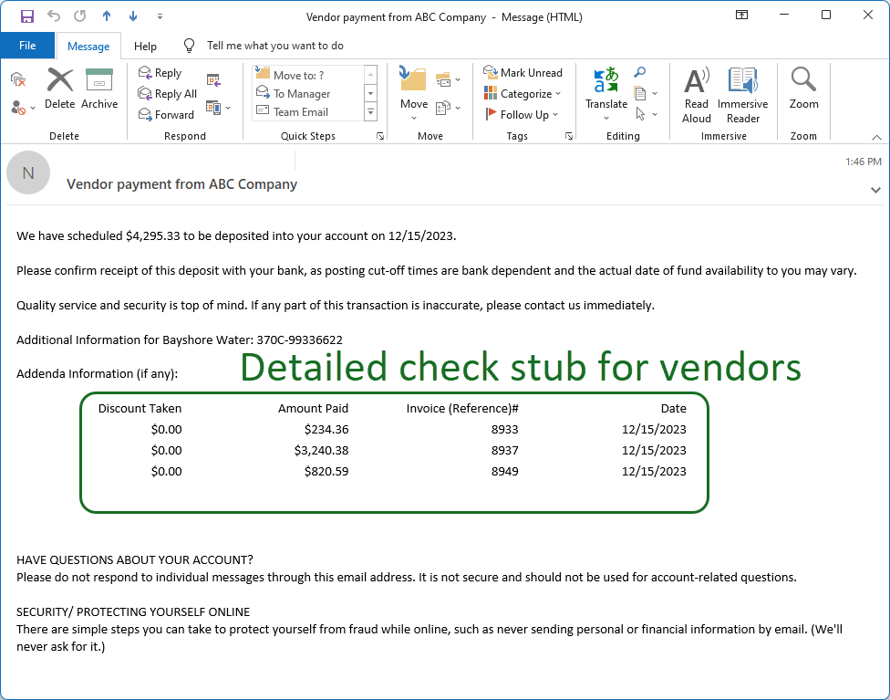Open Ribbon Display Options in title bar

tap(742, 16)
